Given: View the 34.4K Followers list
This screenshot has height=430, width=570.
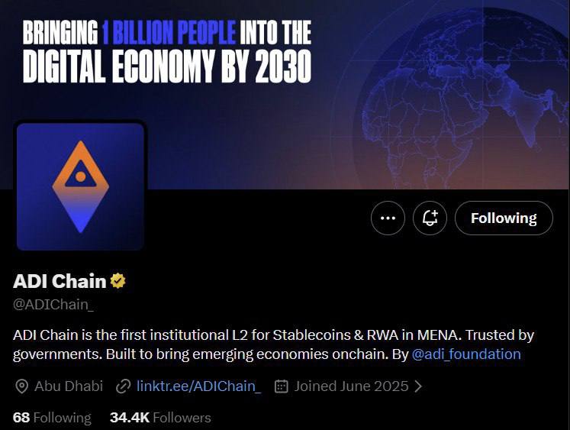Looking at the screenshot, I should [160, 418].
